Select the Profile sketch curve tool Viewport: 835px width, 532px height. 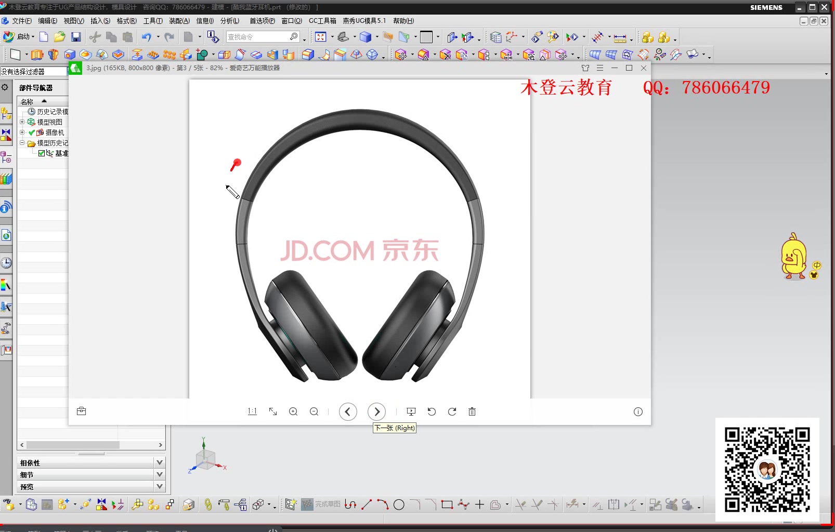[x=350, y=504]
